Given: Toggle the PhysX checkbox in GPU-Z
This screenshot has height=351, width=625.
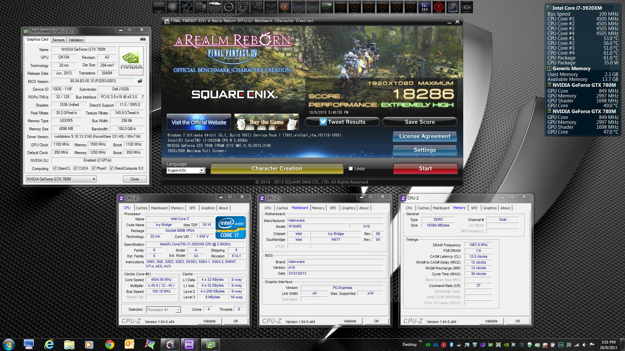Looking at the screenshot, I should tap(94, 168).
